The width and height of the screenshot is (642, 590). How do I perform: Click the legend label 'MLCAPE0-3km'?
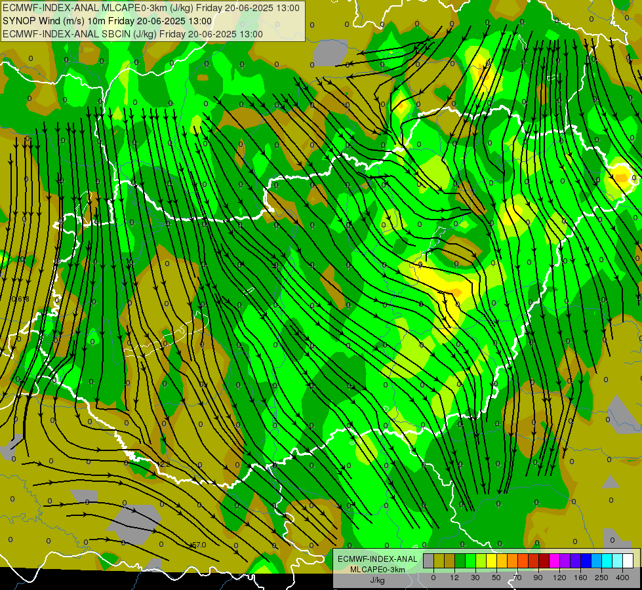pos(377,570)
